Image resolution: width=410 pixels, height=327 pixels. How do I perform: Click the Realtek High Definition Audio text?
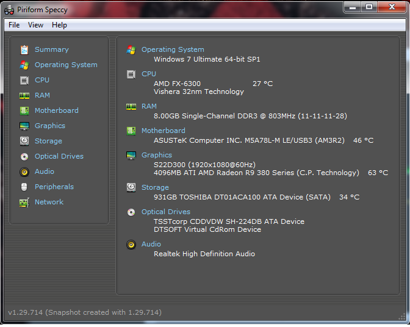(x=204, y=254)
